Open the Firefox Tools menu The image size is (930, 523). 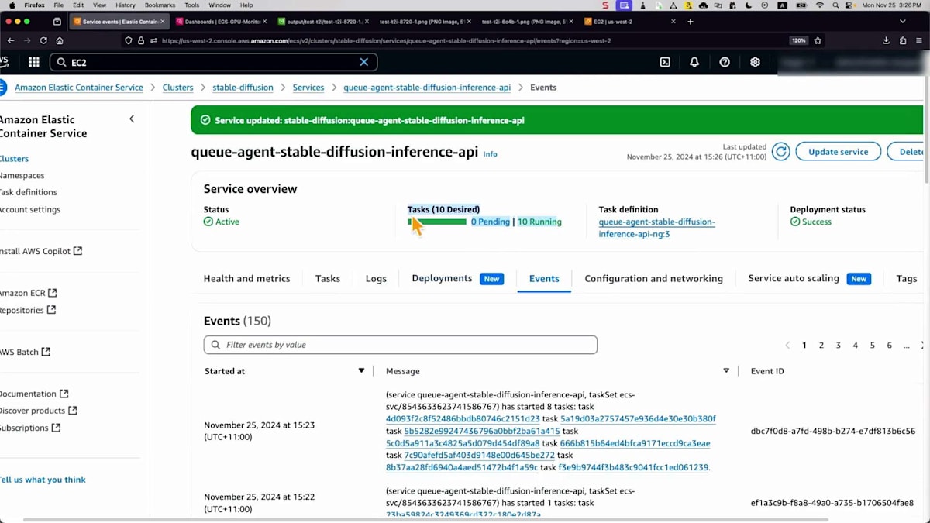192,5
